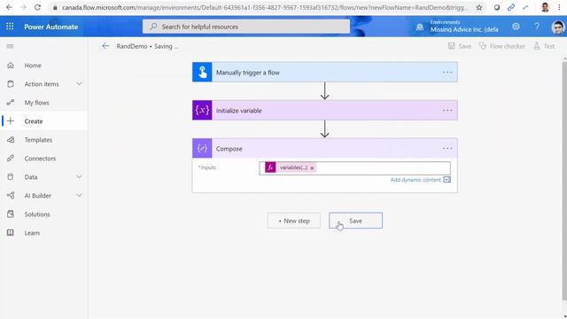
Task: Open the browser profile avatar
Action: coord(546,7)
